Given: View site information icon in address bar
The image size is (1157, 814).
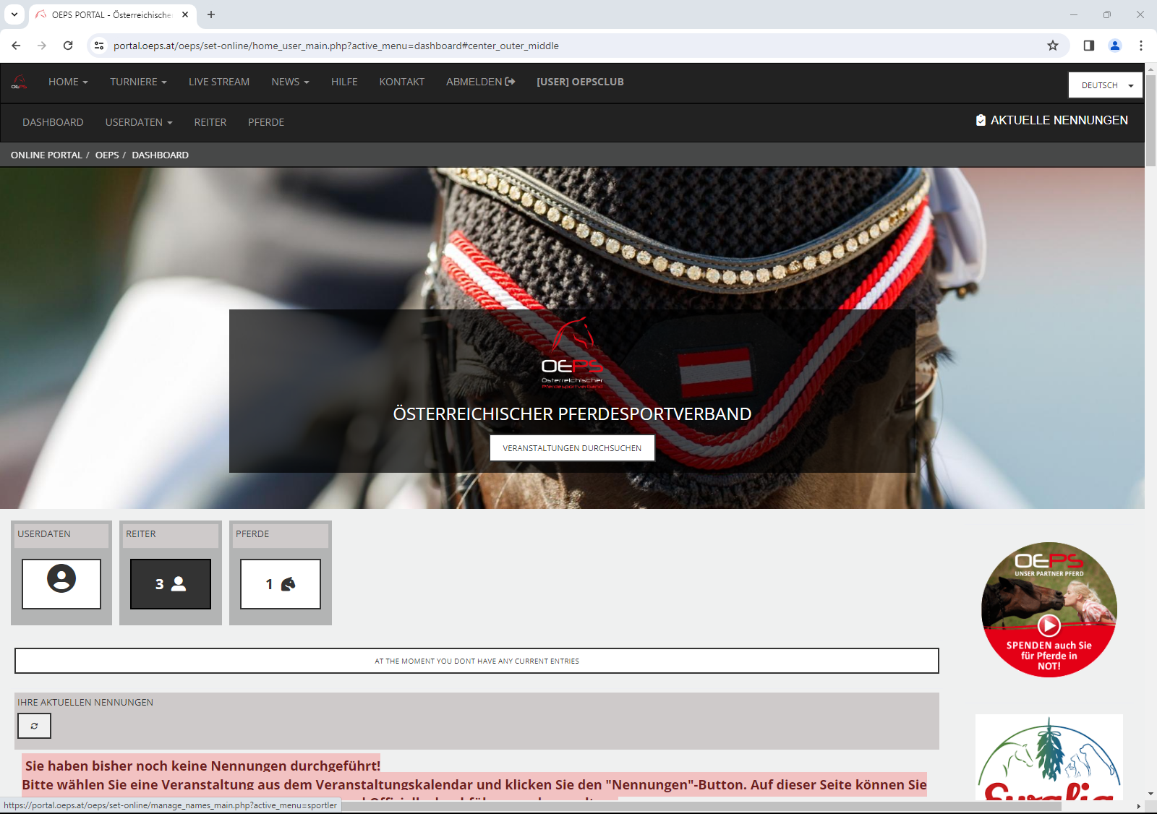Looking at the screenshot, I should 100,46.
